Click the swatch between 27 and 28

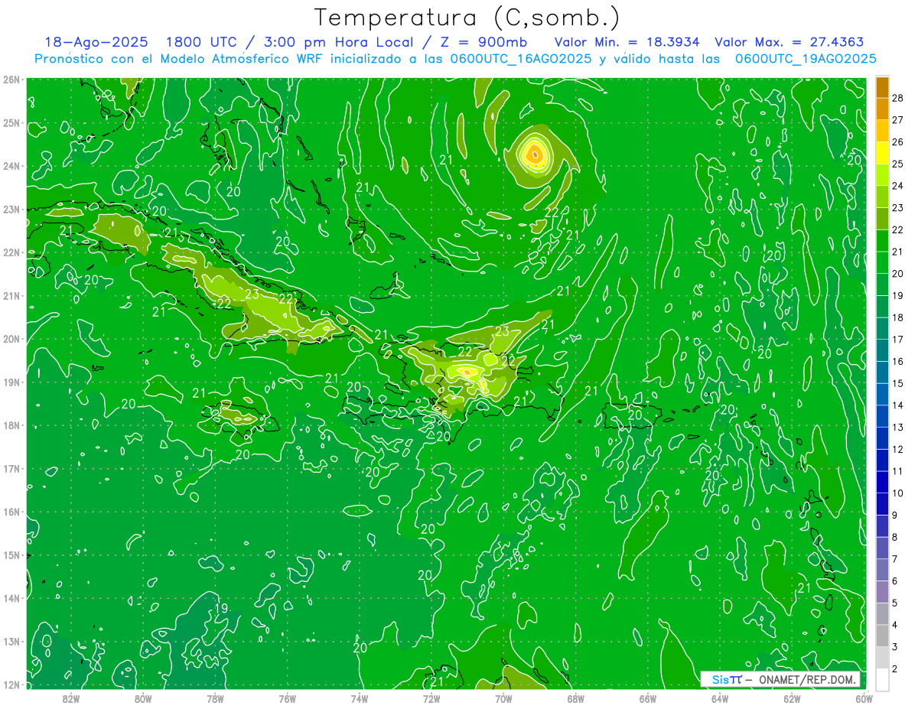tap(882, 109)
